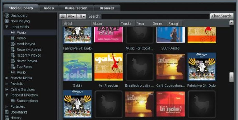The width and height of the screenshot is (238, 120).
Task: Open History in the sidebar
Action: pos(16,118)
